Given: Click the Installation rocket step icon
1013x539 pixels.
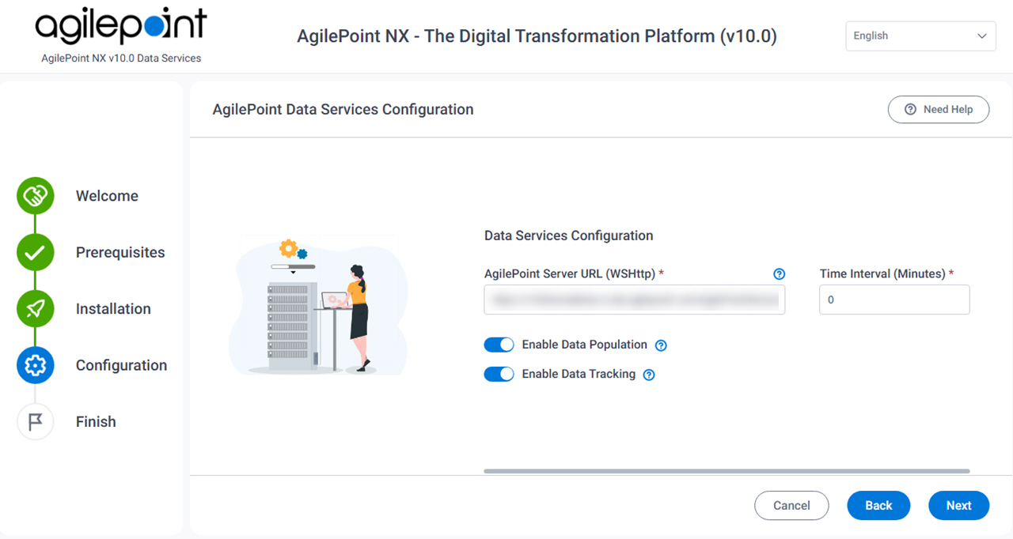Looking at the screenshot, I should pos(35,309).
